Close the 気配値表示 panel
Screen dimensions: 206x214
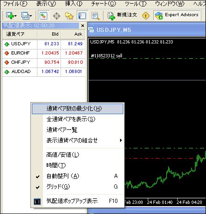coord(83,25)
